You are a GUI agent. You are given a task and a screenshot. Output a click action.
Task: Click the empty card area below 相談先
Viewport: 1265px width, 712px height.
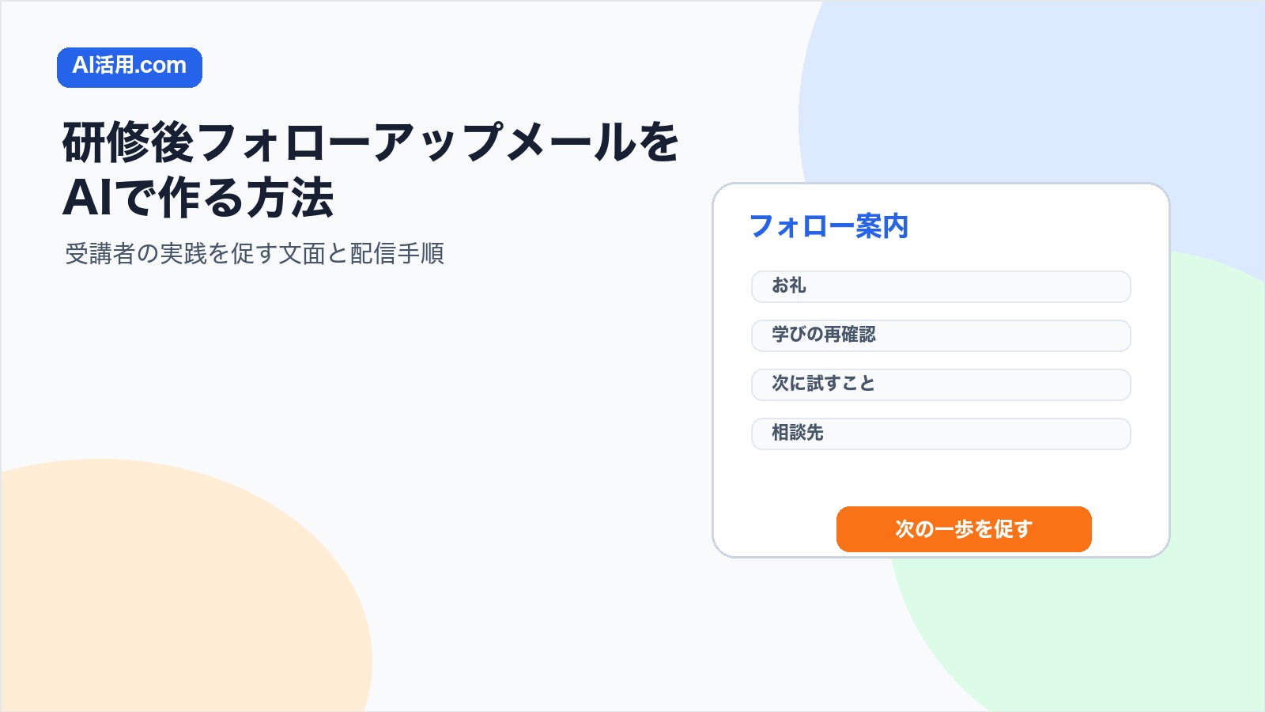pos(941,478)
